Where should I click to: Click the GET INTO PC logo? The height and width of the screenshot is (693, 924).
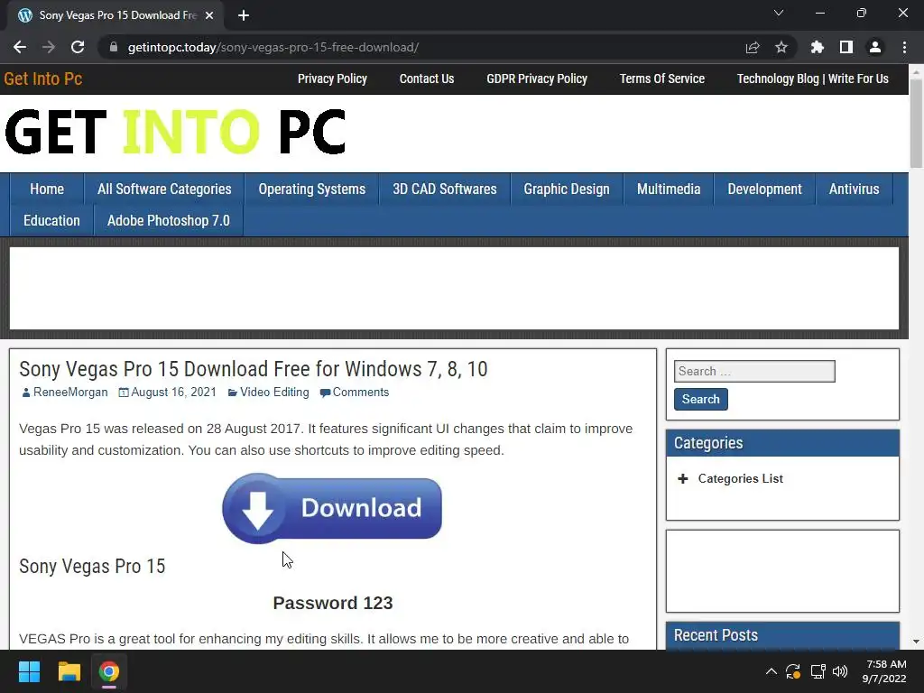175,132
